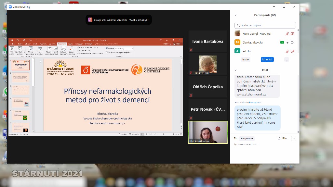Image resolution: width=333 pixels, height=187 pixels.
Task: Open the Animace ribbon tab
Action: [x=52, y=44]
